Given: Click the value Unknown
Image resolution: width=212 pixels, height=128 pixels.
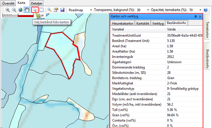Looking at the screenshot, I should (x=174, y=62).
